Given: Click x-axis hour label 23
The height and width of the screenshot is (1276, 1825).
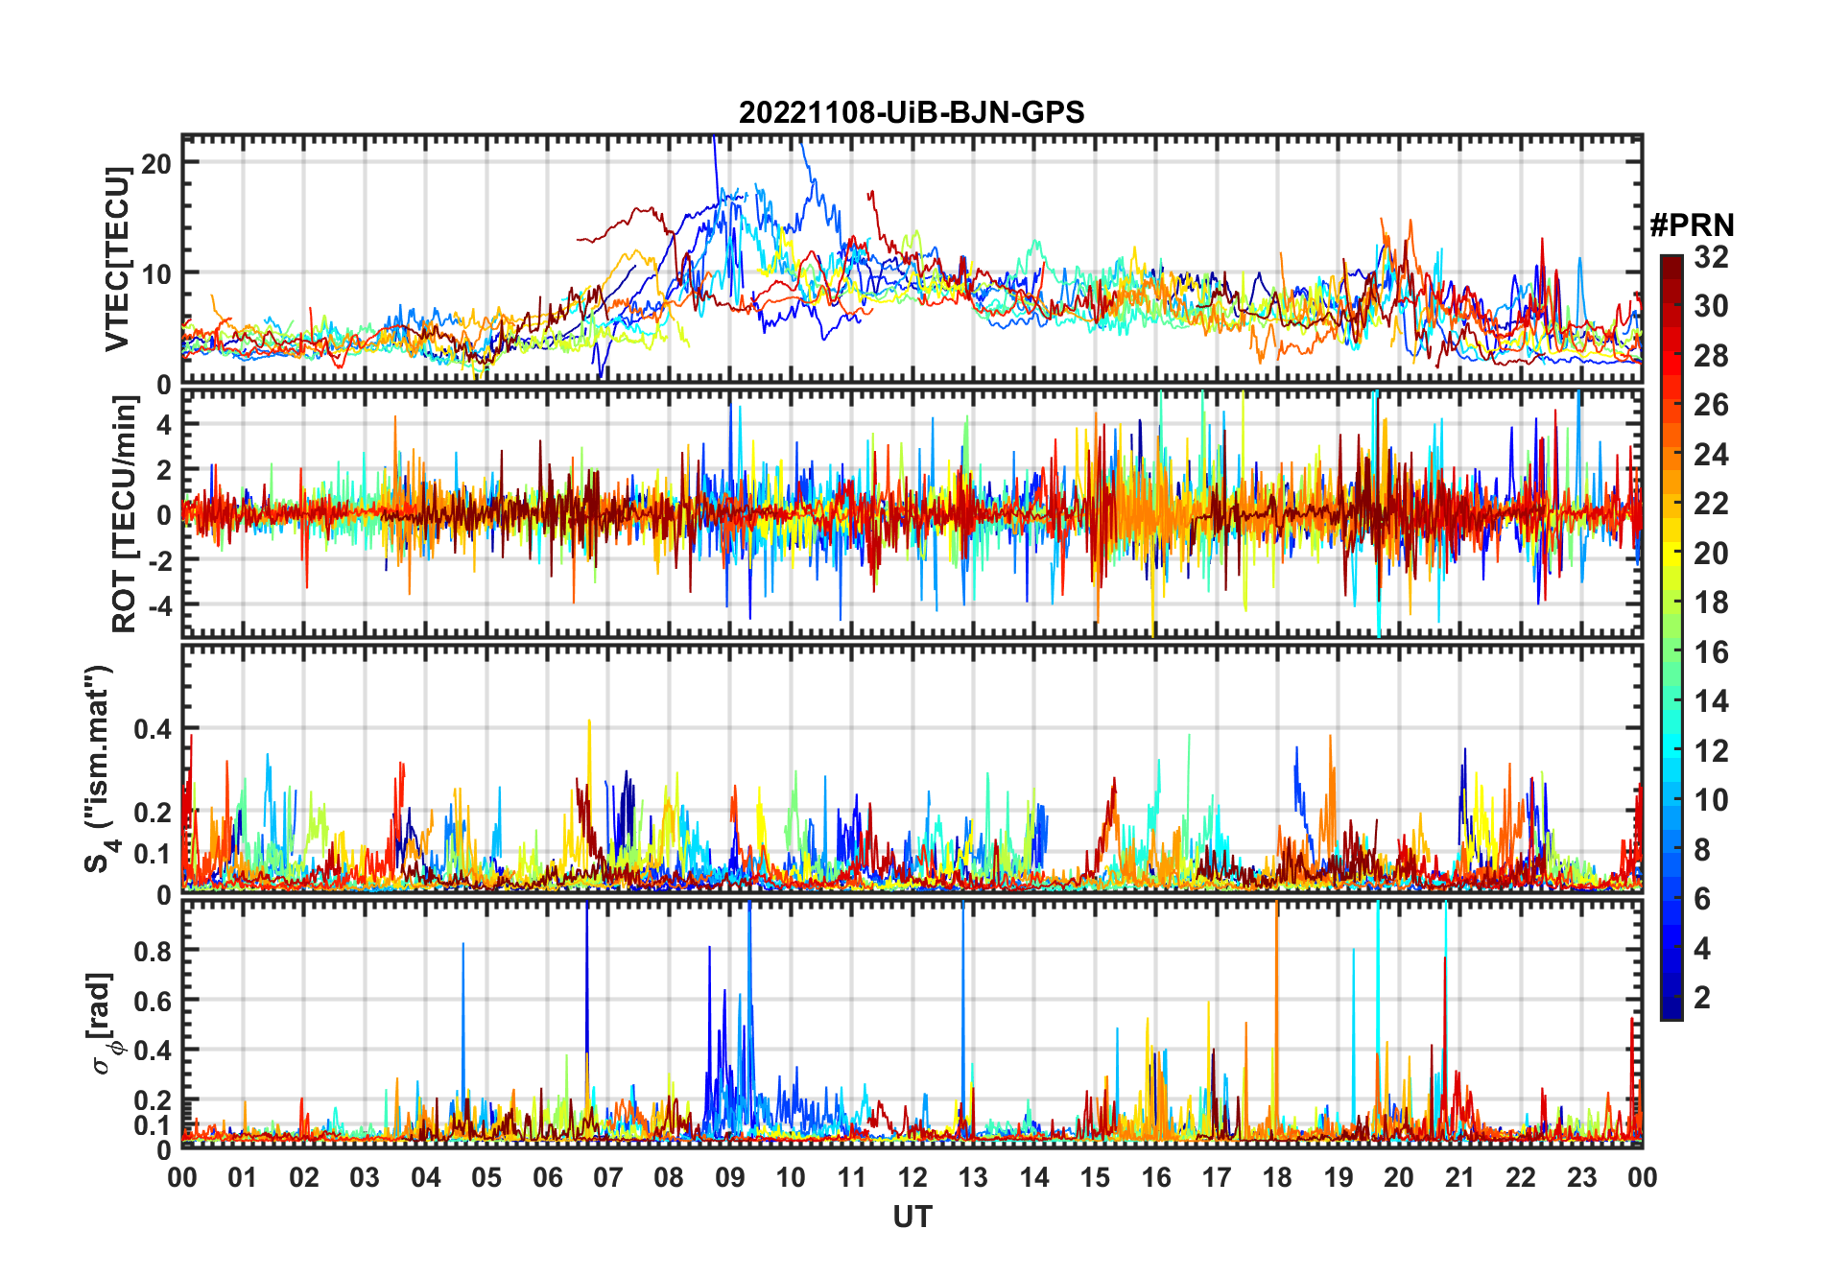Looking at the screenshot, I should (1582, 1177).
